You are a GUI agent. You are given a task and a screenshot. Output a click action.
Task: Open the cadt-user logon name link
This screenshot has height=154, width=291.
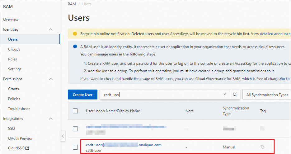124,145
